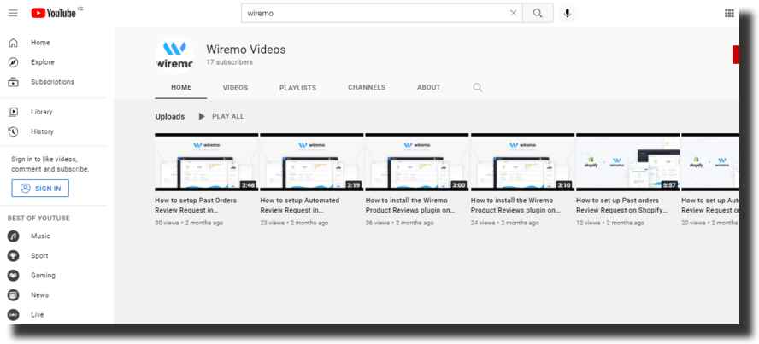The image size is (759, 344).
Task: Open the video thumbnail with 3:00 duration
Action: pyautogui.click(x=417, y=162)
